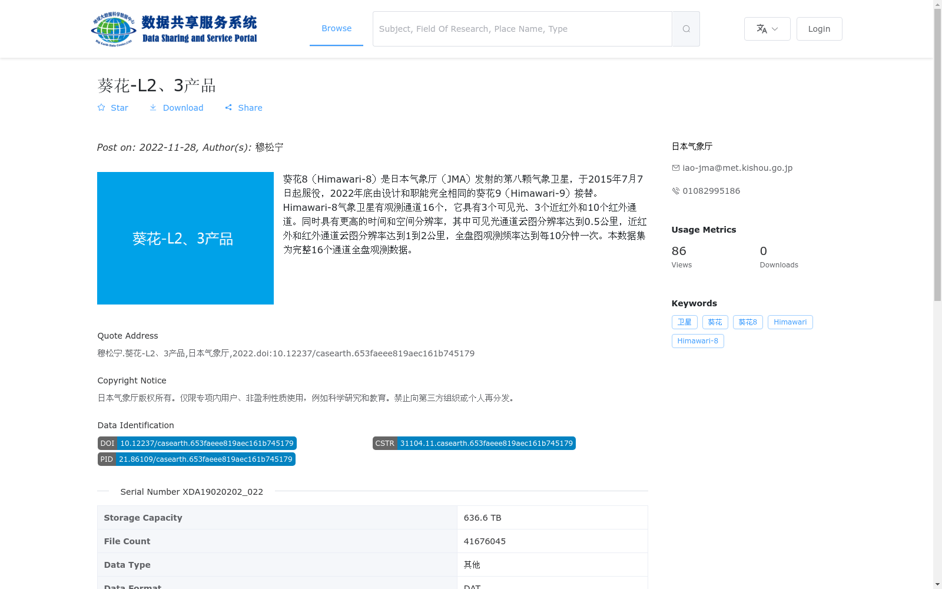Open the CSTR identifier badge
Viewport: 942px width, 589px height.
click(x=474, y=444)
